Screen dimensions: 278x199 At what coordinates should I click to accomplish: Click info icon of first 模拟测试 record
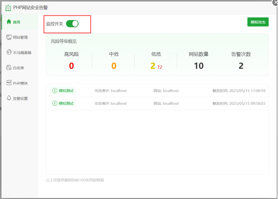55,91
